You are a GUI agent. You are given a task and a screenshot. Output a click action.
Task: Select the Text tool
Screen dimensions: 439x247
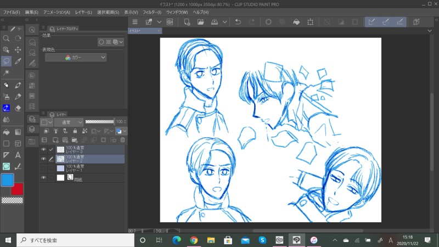pyautogui.click(x=18, y=155)
